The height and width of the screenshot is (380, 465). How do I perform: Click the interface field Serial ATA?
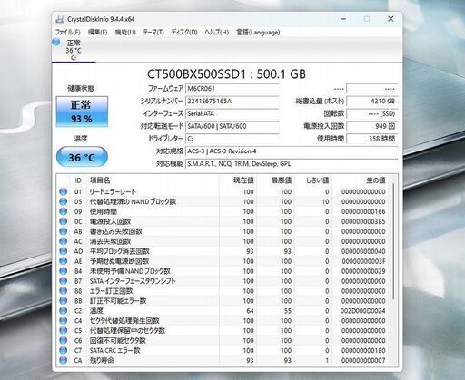pos(232,113)
